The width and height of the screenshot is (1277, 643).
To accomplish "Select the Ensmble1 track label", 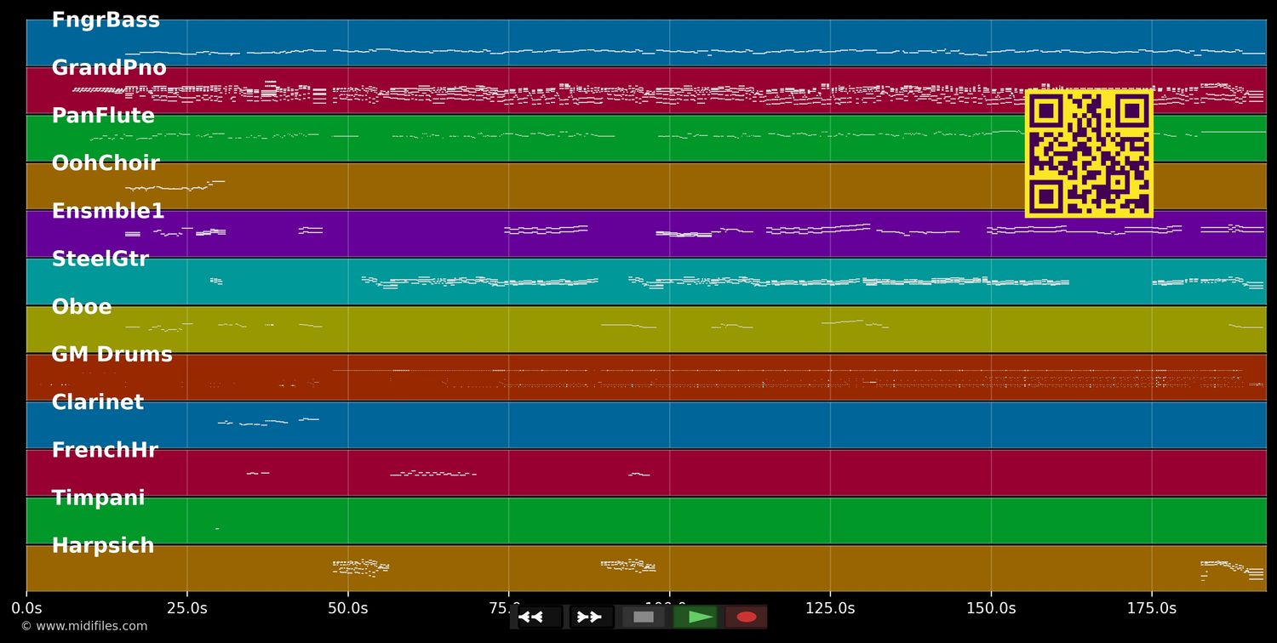I will coord(108,211).
